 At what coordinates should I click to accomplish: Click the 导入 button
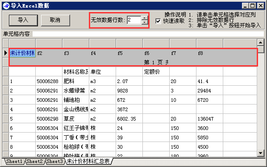[x=23, y=20]
